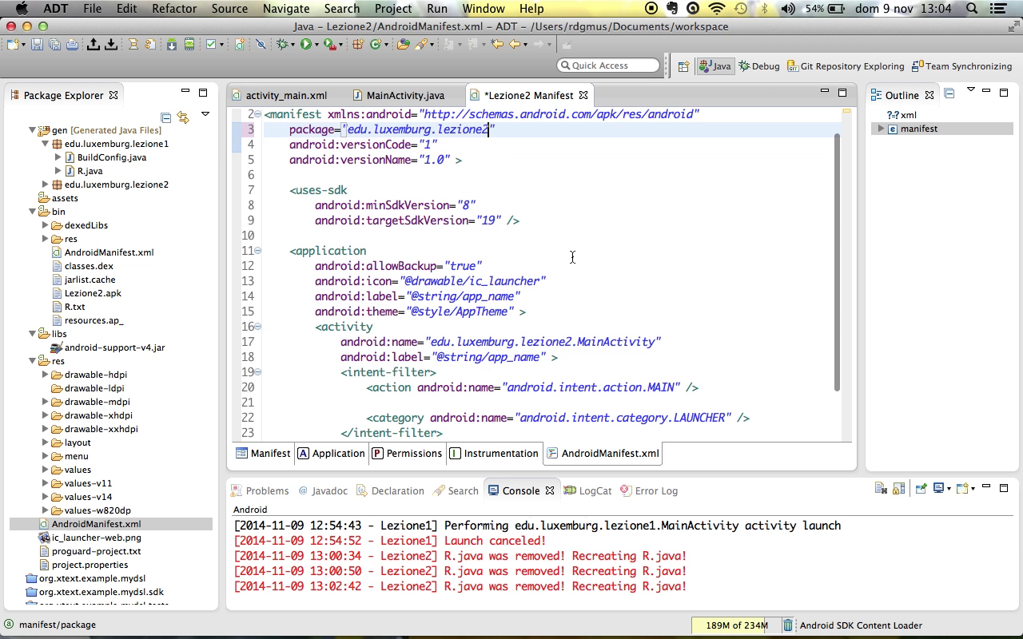The width and height of the screenshot is (1023, 639).
Task: Click the New Java Class icon
Action: (x=376, y=44)
